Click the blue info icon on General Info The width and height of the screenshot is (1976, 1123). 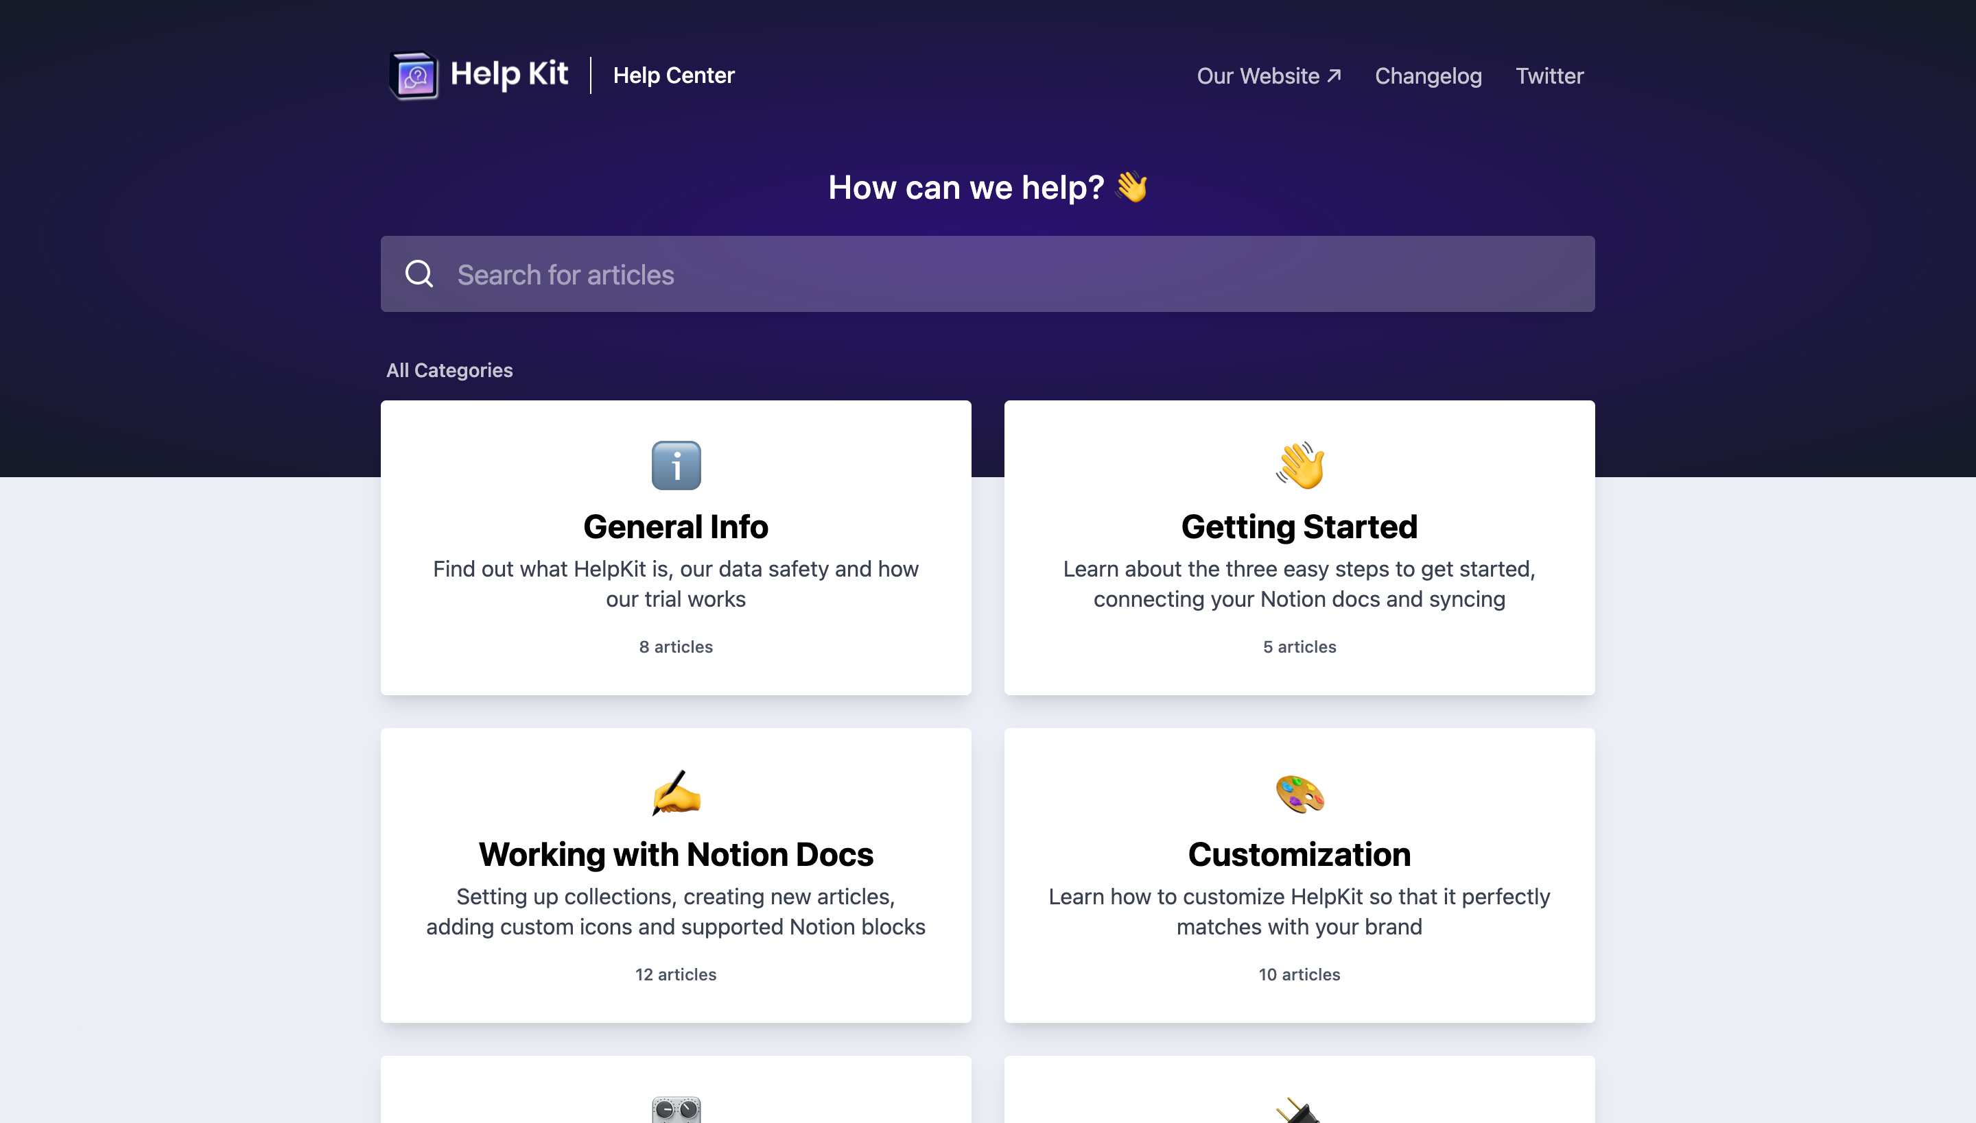(x=677, y=465)
